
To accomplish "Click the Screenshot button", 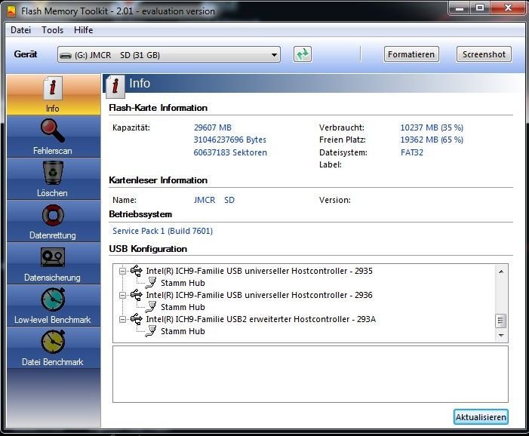I will tap(484, 54).
